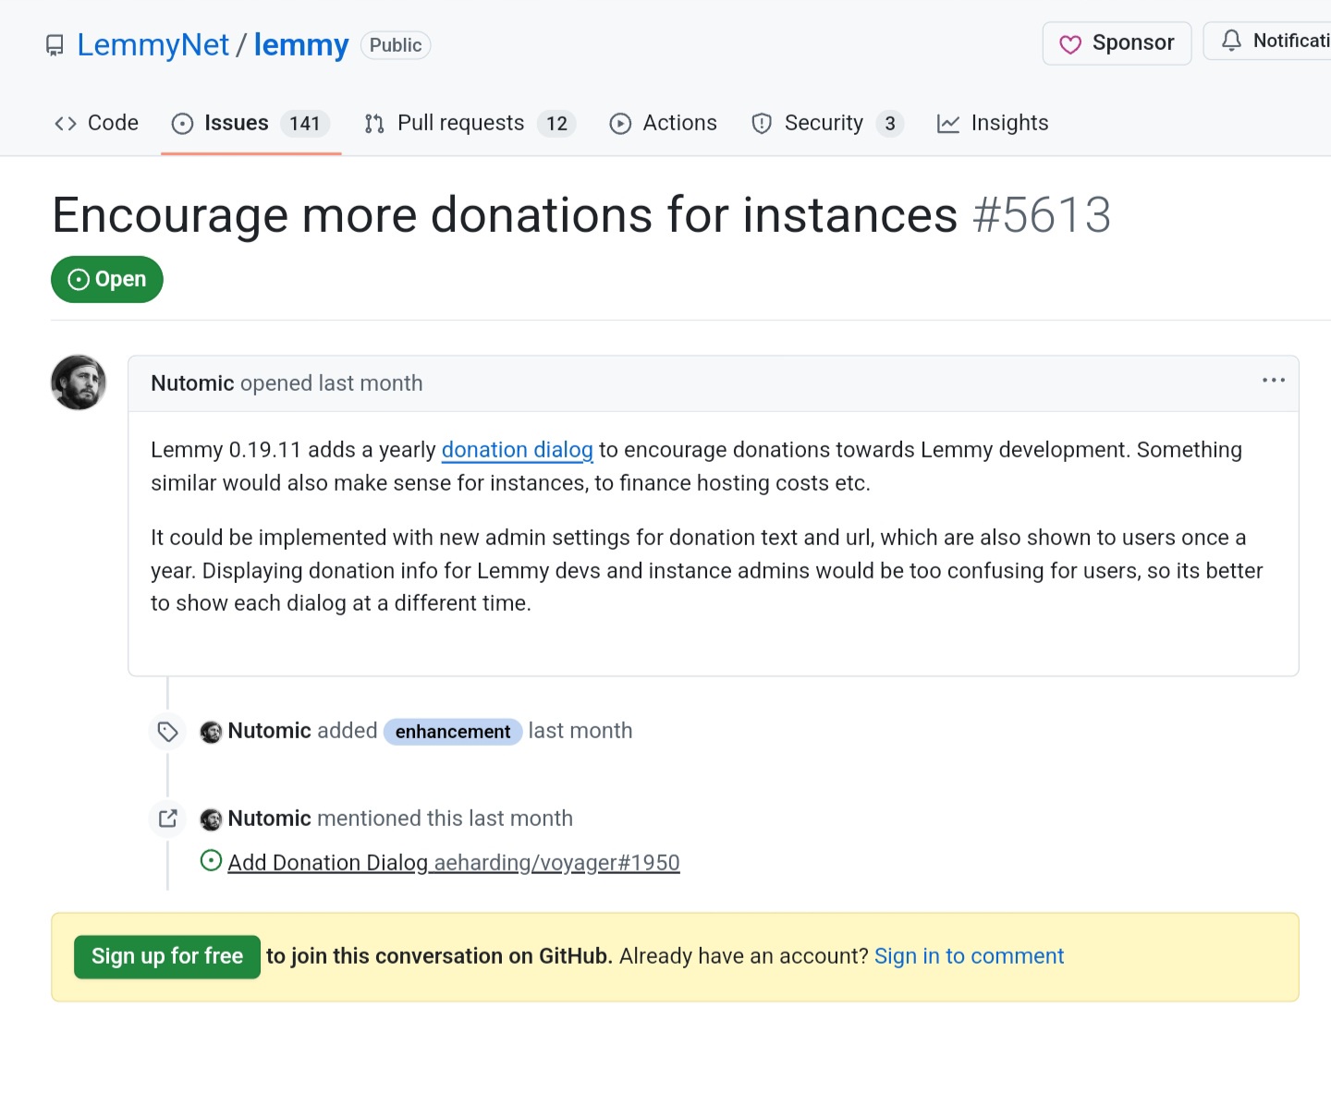Click Nutomic avatar in mentioned event

pyautogui.click(x=212, y=820)
